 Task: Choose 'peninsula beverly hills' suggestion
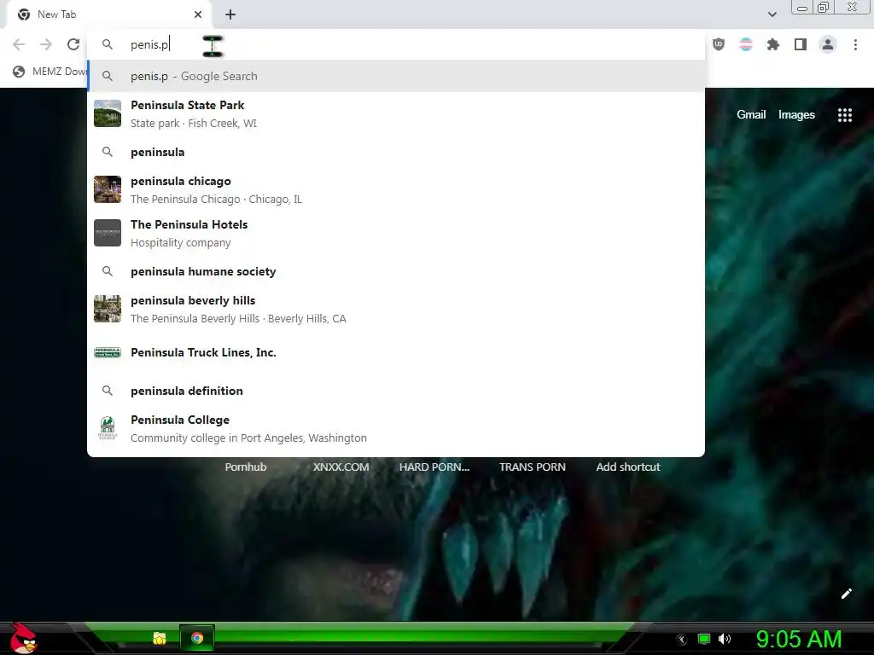(x=396, y=309)
